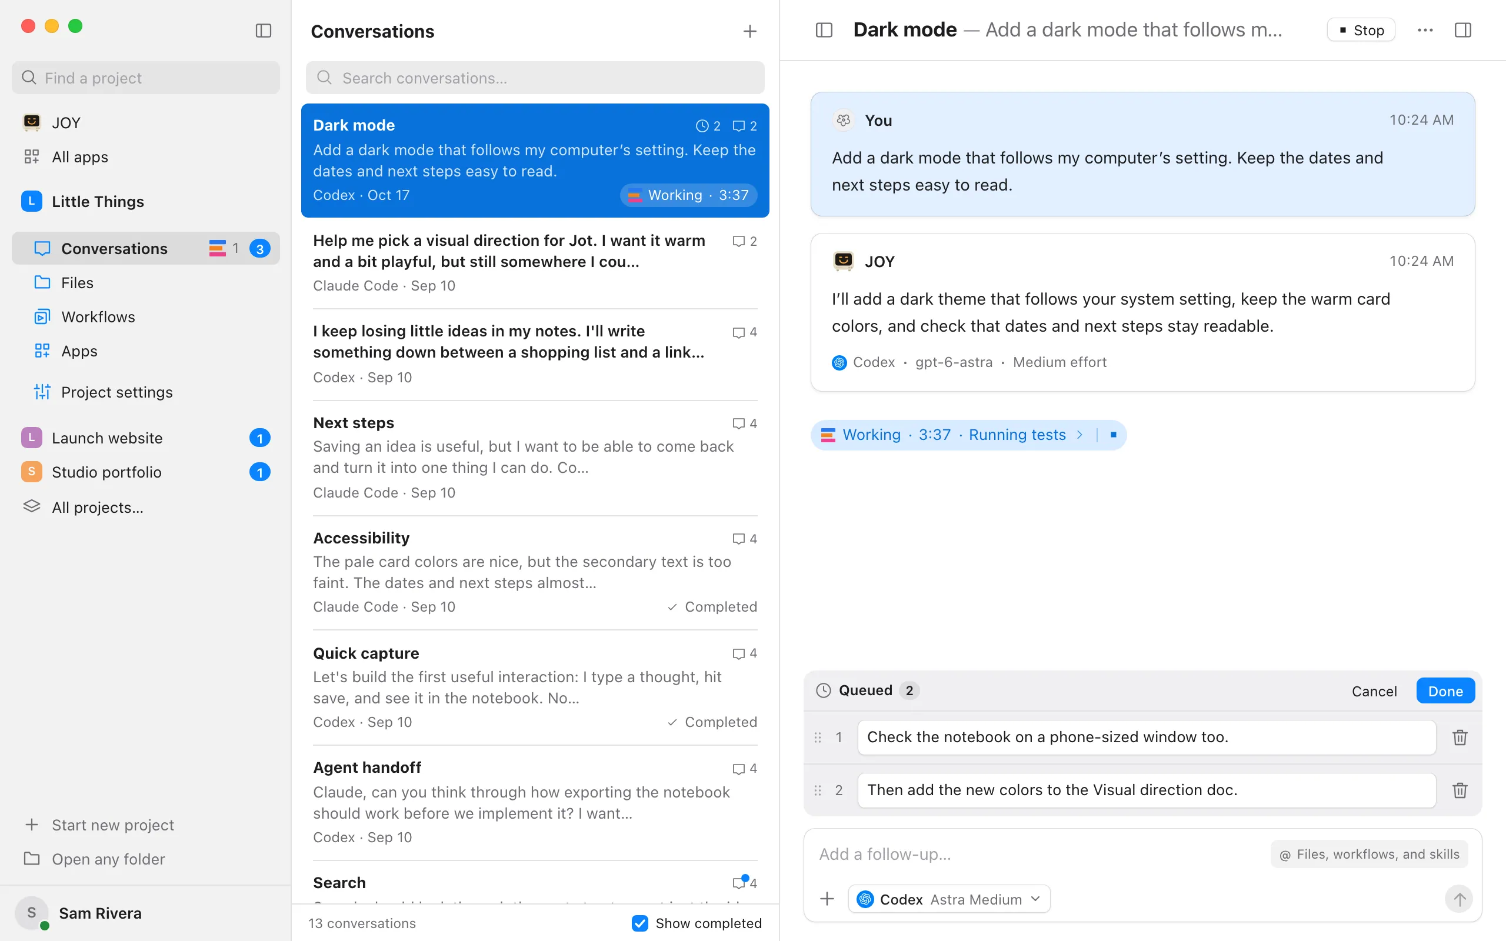1506x941 pixels.
Task: Open the more options ellipsis menu
Action: 1425,30
